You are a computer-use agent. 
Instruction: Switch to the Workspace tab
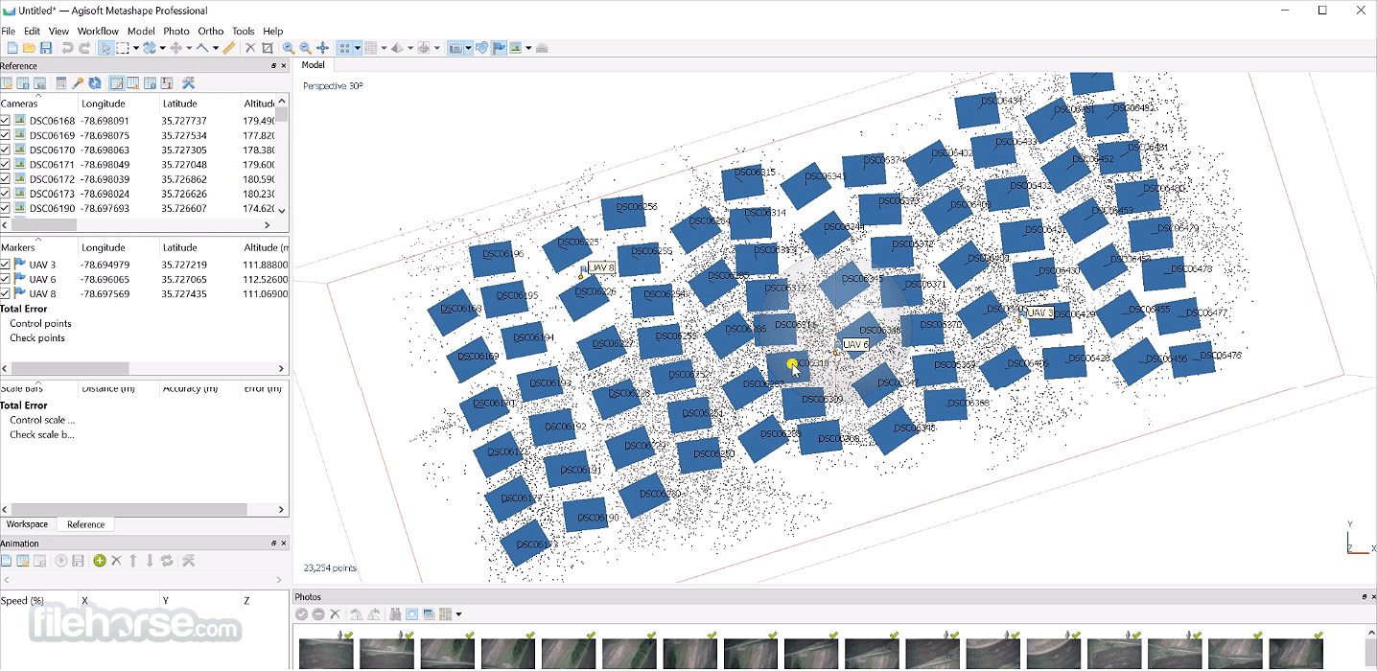[x=27, y=524]
